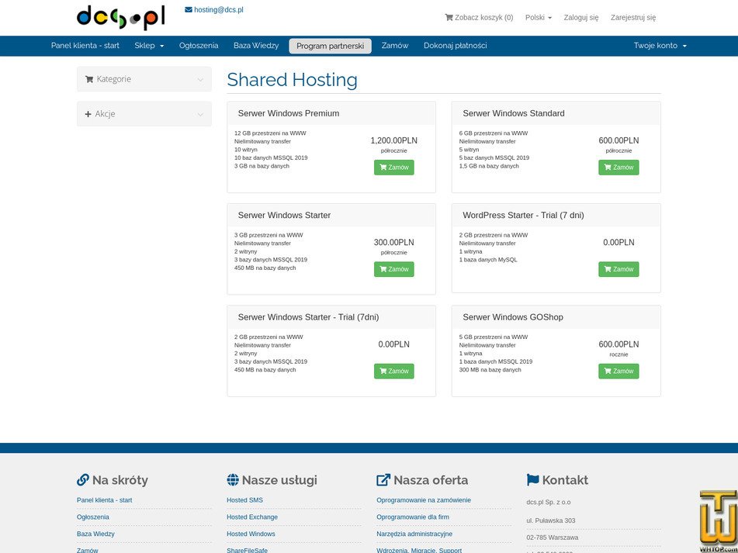This screenshot has height=553, width=738.
Task: Click the globe icon by Nasze usługi
Action: 233,479
